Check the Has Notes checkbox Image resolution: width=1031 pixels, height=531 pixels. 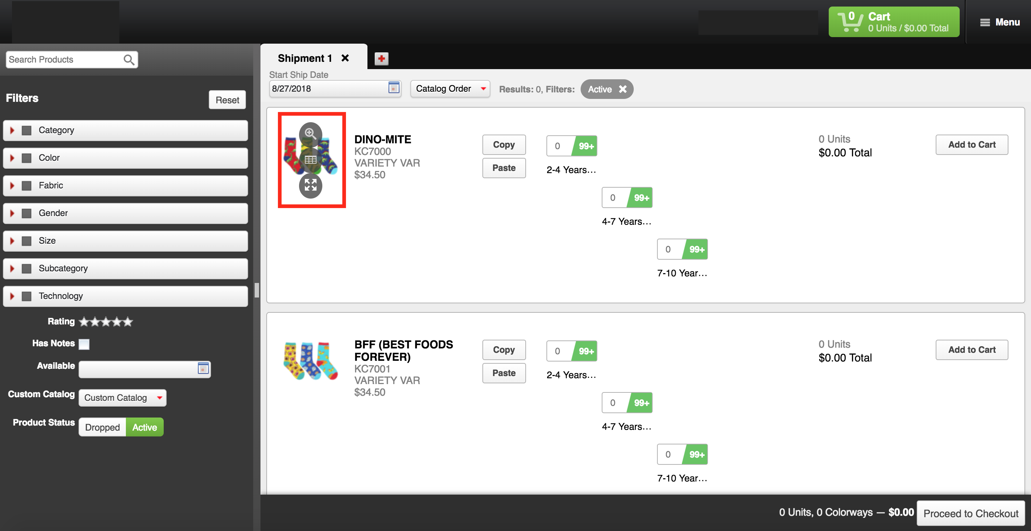[x=84, y=344]
